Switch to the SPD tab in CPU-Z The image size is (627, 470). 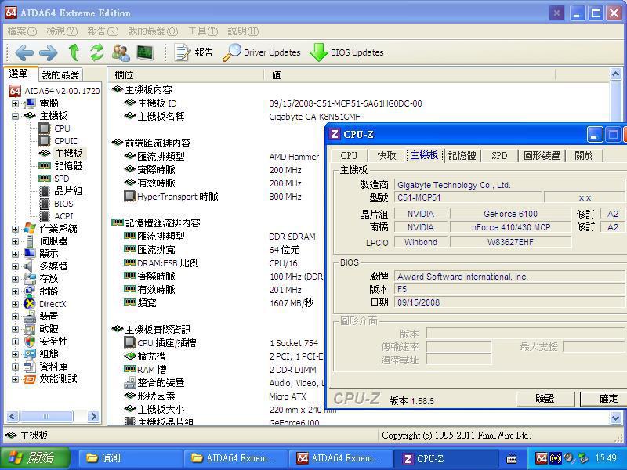click(499, 155)
